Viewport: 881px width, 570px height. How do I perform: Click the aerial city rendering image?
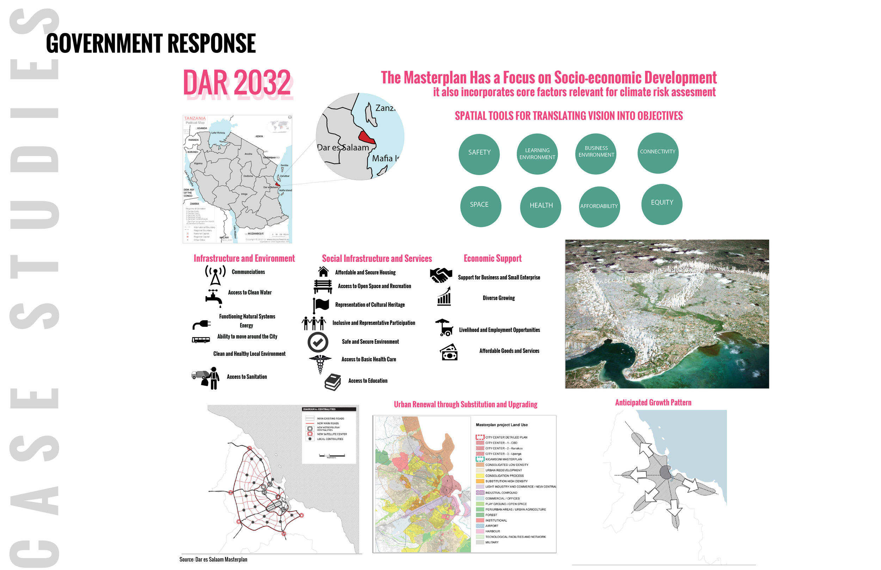pyautogui.click(x=667, y=314)
